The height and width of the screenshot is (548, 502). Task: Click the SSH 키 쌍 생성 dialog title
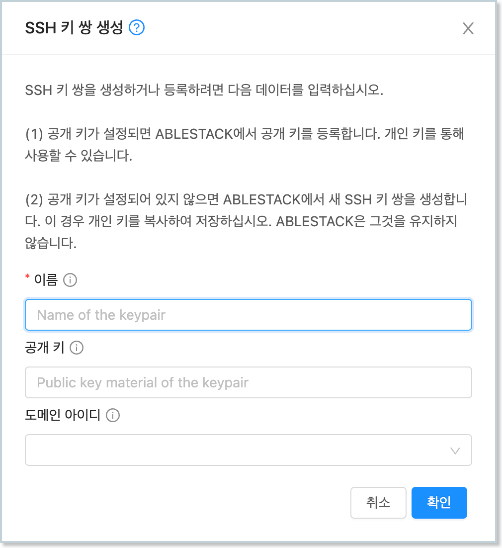pyautogui.click(x=74, y=28)
